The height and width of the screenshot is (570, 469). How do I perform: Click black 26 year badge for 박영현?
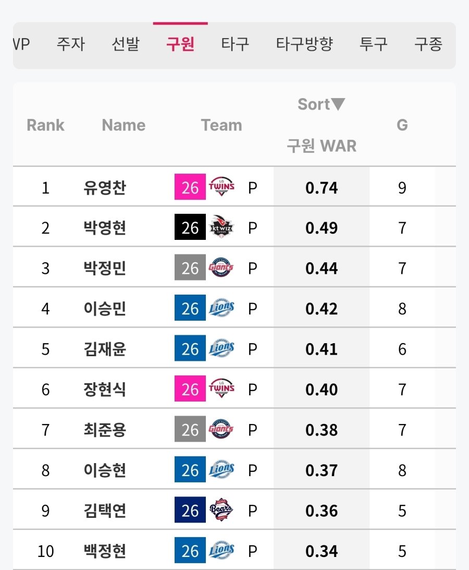(190, 228)
